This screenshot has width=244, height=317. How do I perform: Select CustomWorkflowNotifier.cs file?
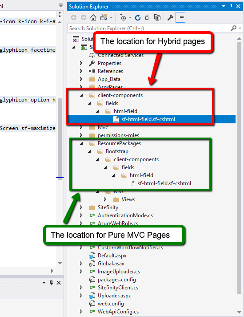(x=130, y=248)
